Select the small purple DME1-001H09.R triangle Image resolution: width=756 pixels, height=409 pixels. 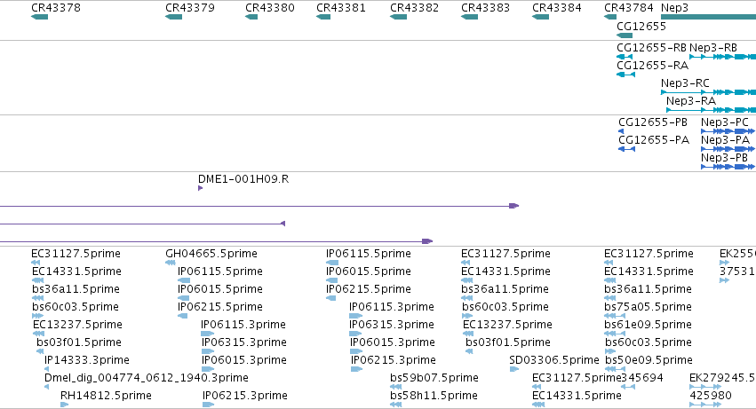click(x=200, y=188)
